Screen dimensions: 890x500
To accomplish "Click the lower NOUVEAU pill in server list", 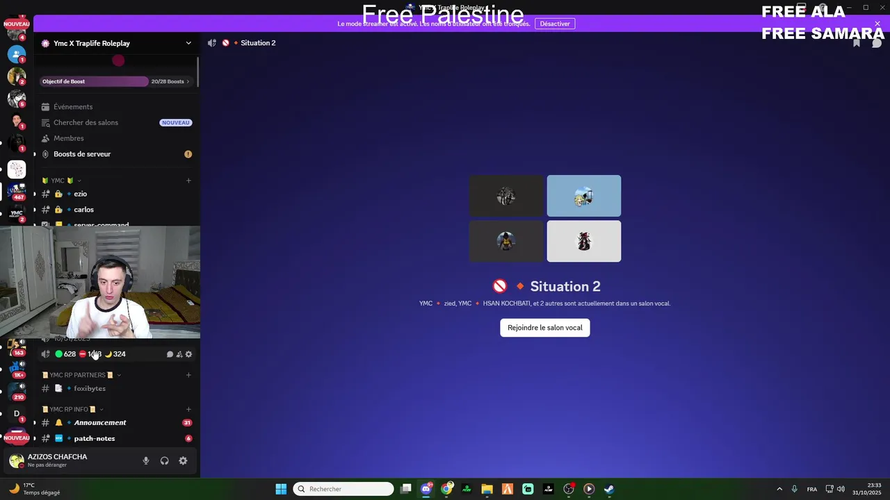I will point(17,438).
